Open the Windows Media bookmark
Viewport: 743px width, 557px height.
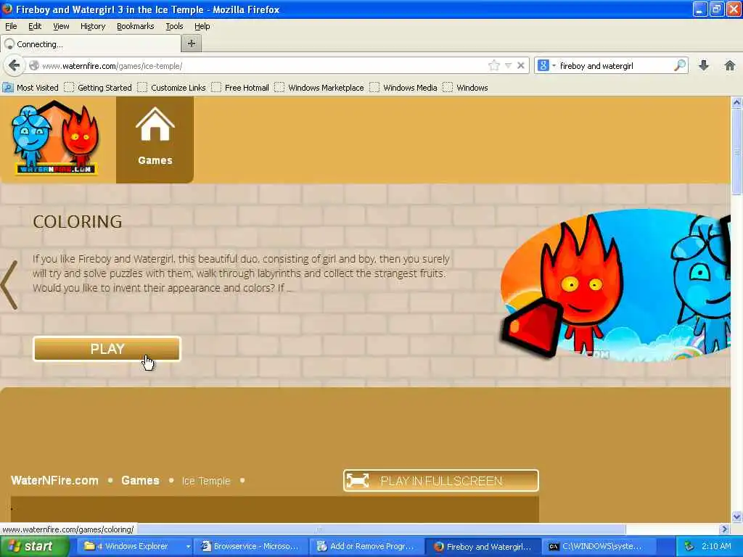coord(403,88)
